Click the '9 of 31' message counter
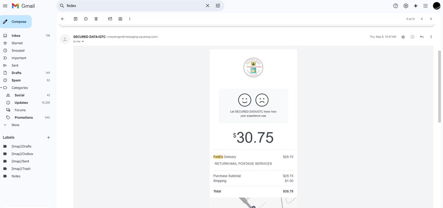Viewport: 443px width, 208px height. (x=411, y=19)
